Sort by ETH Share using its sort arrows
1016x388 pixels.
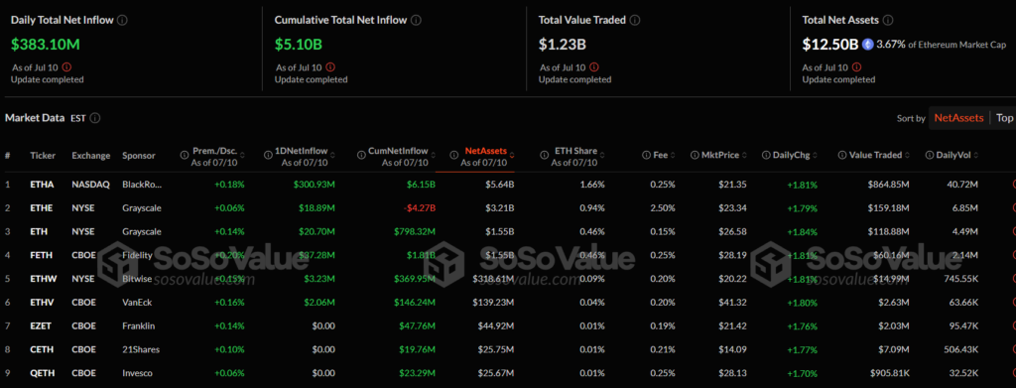coord(603,156)
